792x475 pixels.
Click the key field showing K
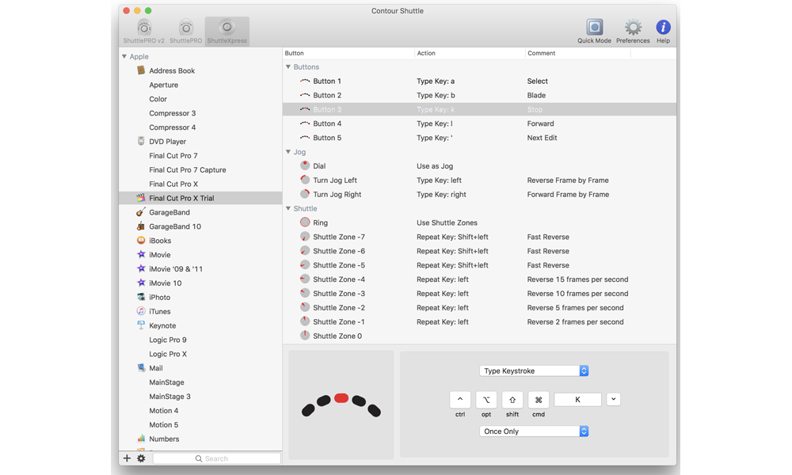tap(577, 400)
